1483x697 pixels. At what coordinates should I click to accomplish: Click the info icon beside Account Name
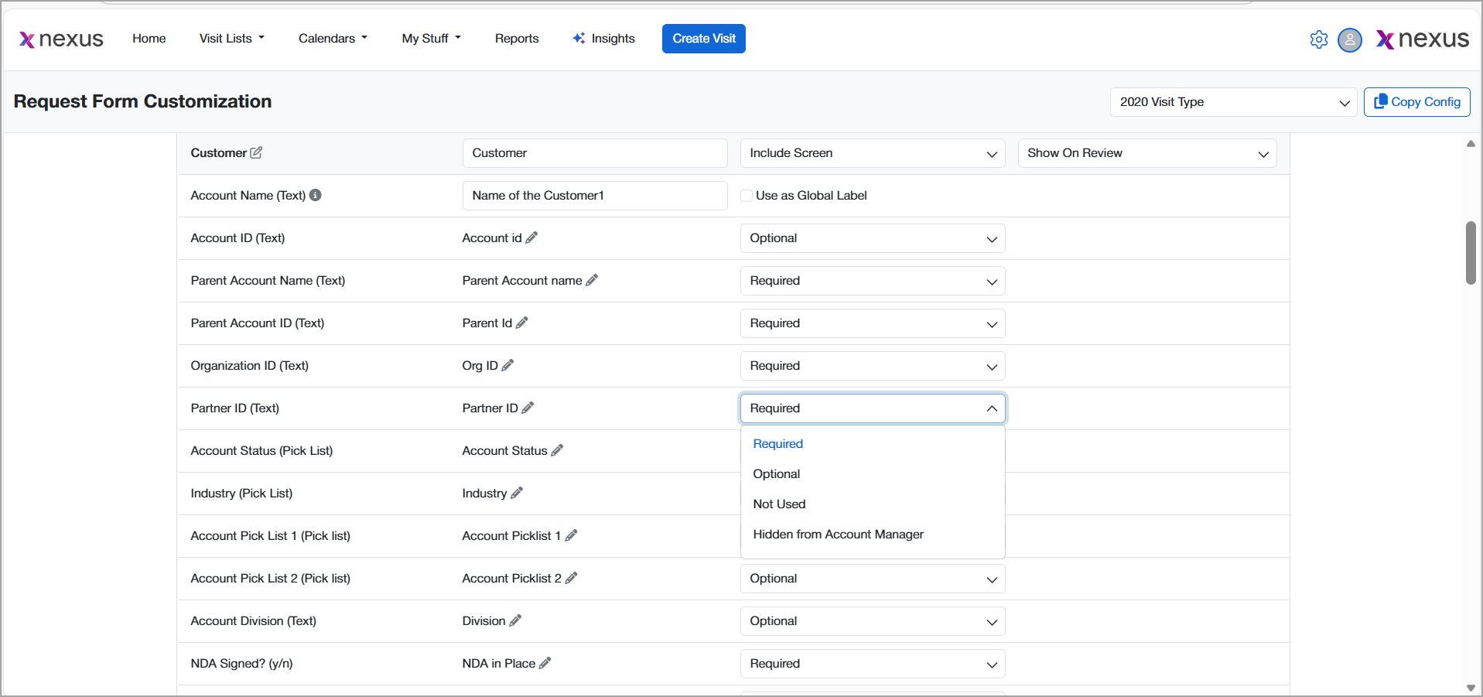(x=316, y=195)
